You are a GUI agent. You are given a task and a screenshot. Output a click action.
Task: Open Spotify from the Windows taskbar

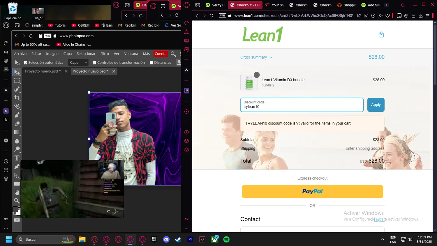point(226,239)
